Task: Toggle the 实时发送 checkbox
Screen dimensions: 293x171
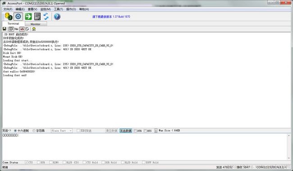Action: tap(78, 130)
